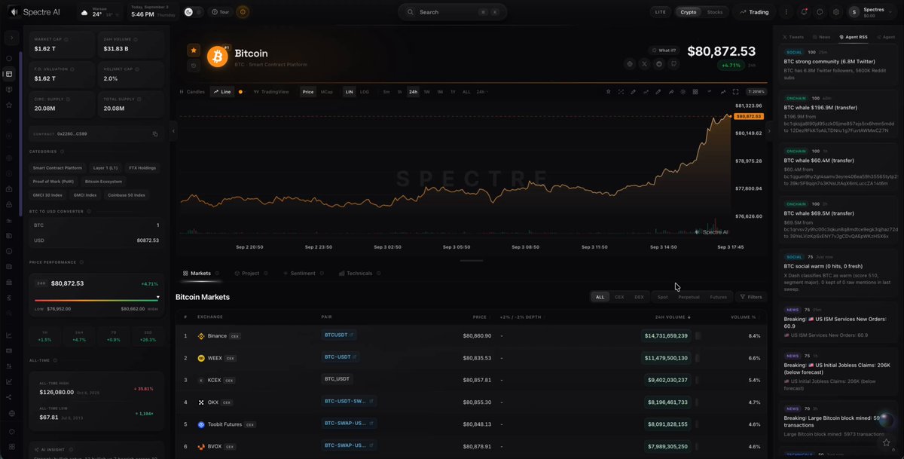Open the 24h interval dropdown on chart
The image size is (904, 459).
482,92
